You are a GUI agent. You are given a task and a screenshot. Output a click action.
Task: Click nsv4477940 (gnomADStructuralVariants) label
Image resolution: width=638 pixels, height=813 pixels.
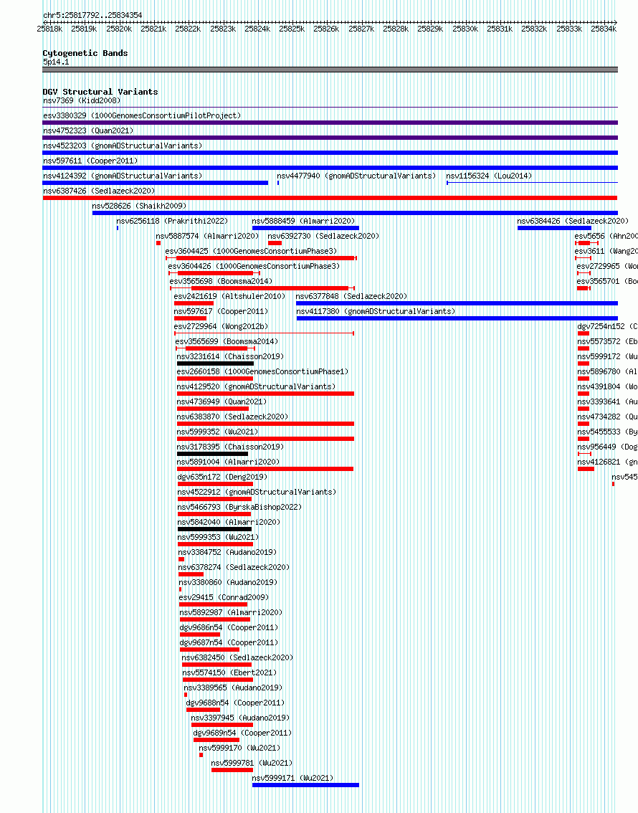(356, 176)
